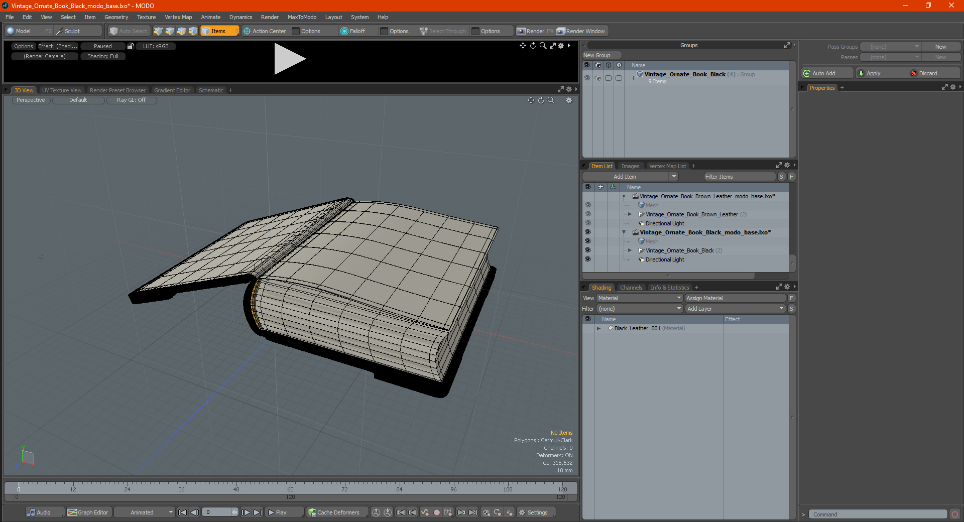Open the Add Layer dropdown
The width and height of the screenshot is (964, 522).
736,309
